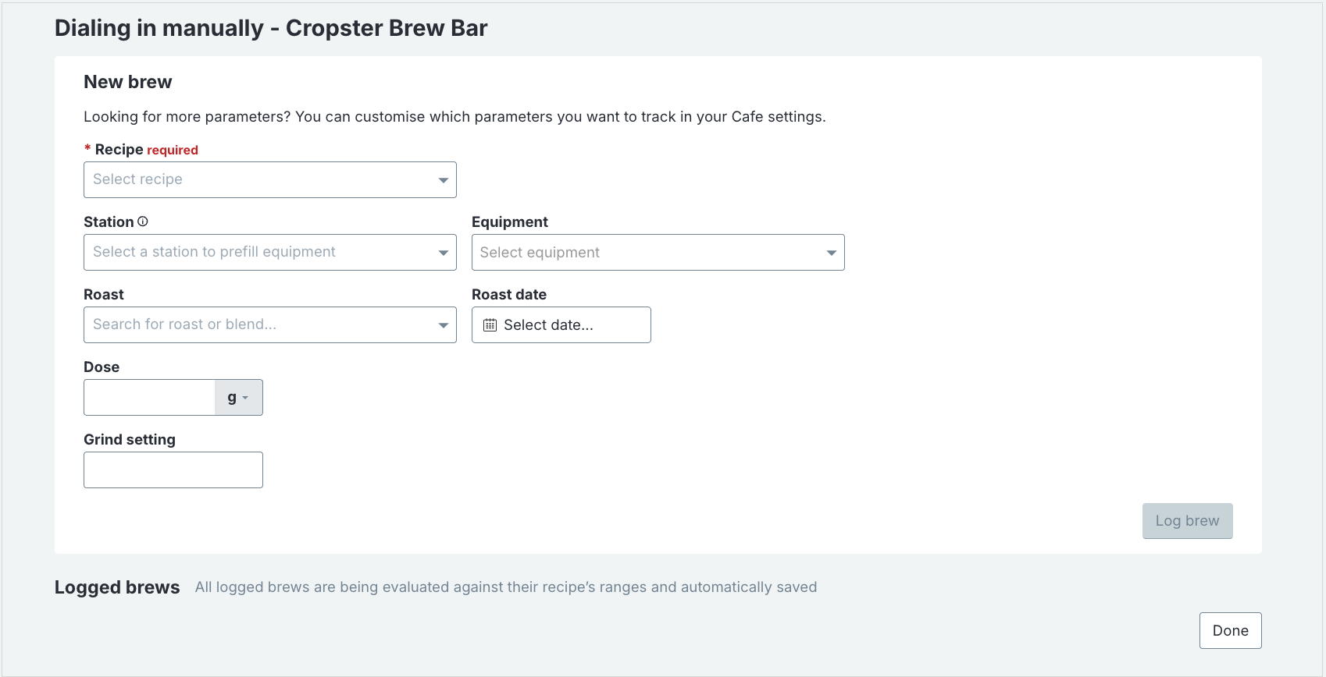Click the 'New brew' heading
Viewport: 1326px width, 677px height.
[128, 82]
